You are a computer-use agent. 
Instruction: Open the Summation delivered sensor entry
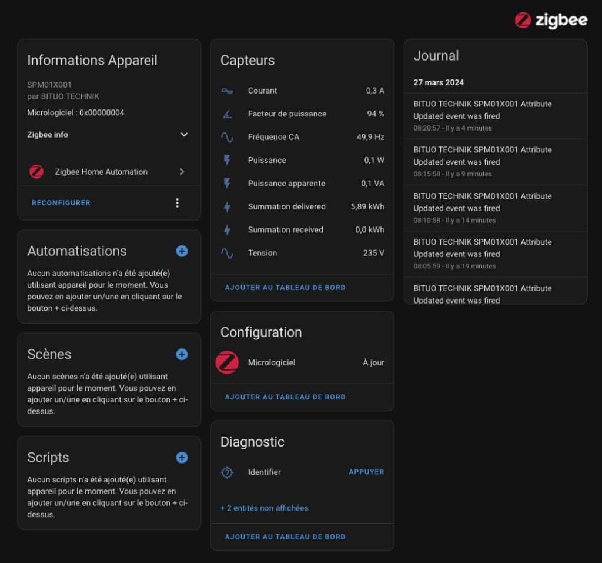point(302,206)
